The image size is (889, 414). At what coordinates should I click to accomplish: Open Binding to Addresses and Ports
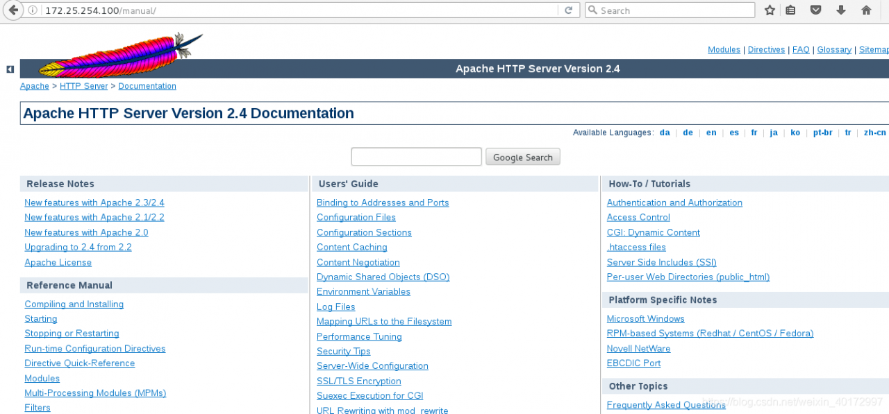(383, 202)
